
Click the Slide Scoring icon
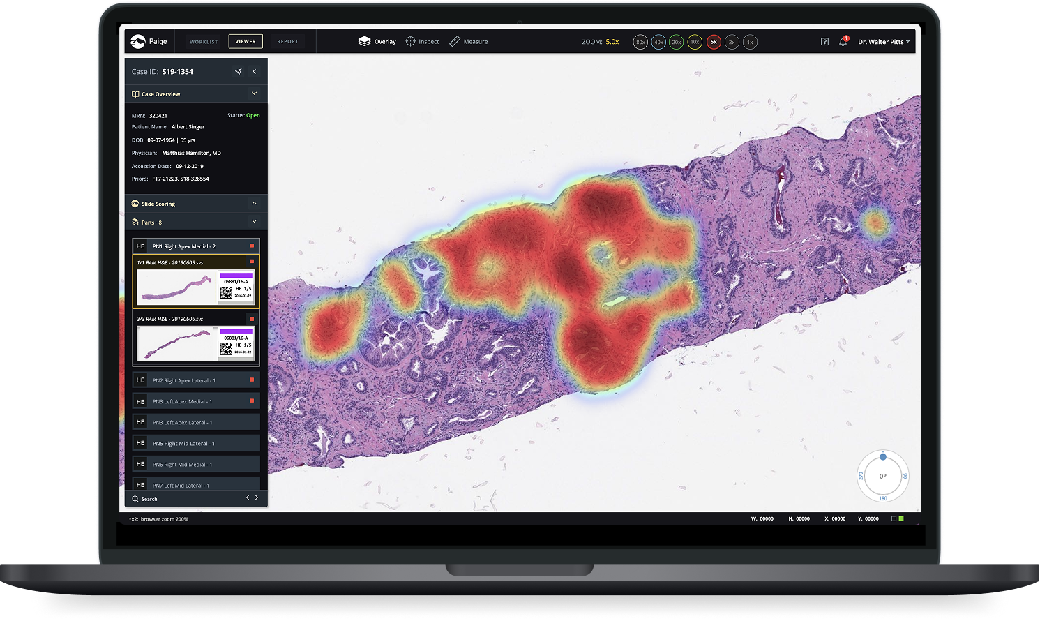coord(135,204)
